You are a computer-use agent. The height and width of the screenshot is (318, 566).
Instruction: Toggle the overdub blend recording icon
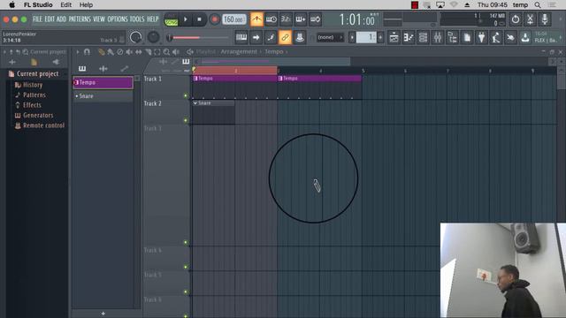tap(301, 19)
